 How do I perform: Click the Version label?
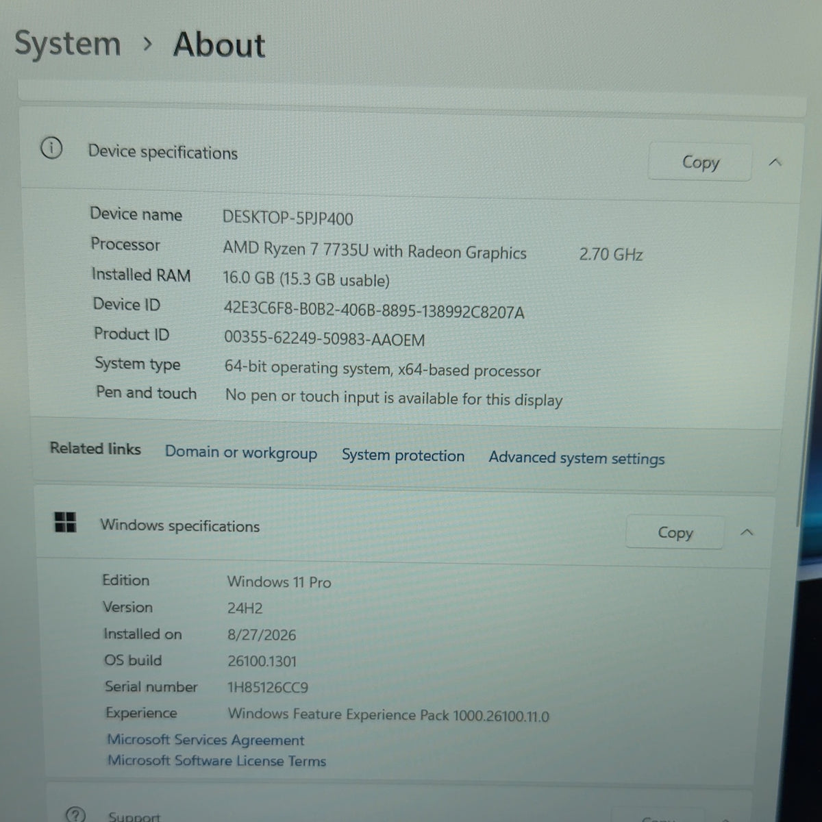pos(128,607)
